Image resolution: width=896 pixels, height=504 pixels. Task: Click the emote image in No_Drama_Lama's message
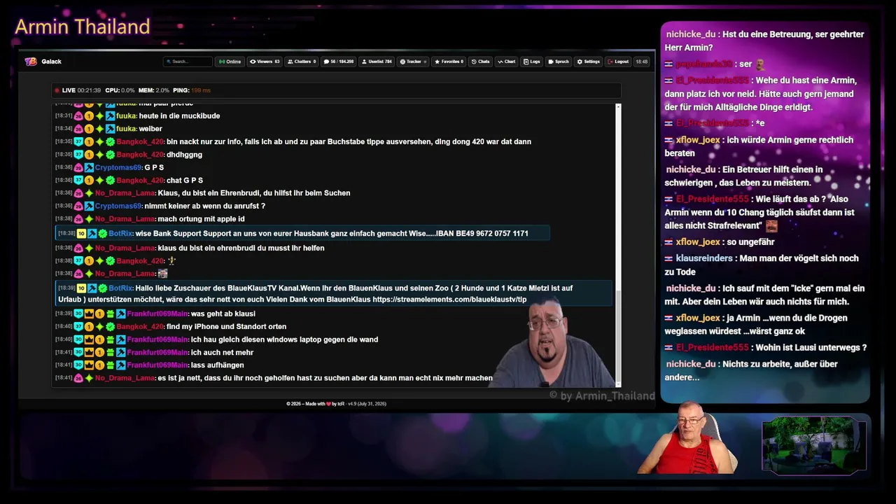(x=162, y=274)
